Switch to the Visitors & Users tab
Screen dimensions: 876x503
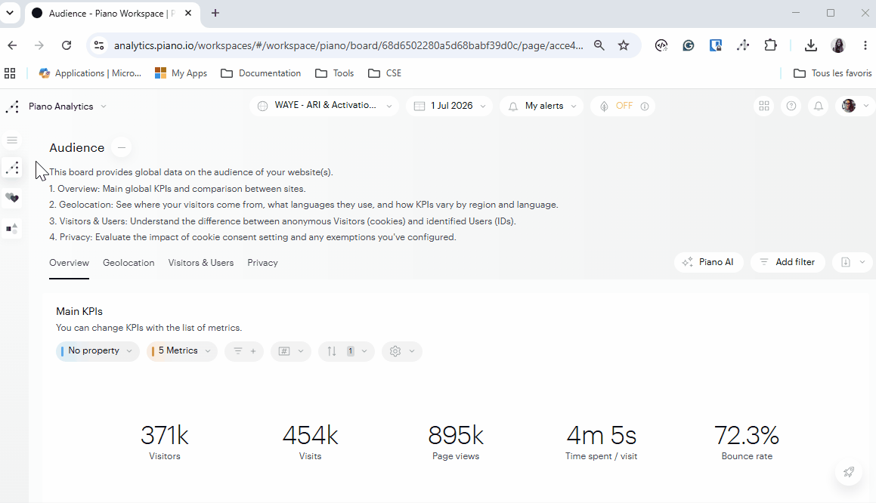(x=201, y=263)
